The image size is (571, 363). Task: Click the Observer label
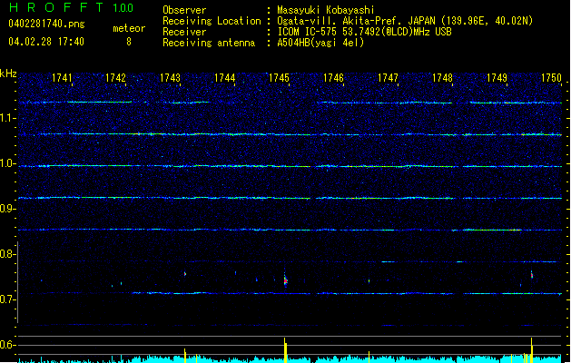(184, 10)
